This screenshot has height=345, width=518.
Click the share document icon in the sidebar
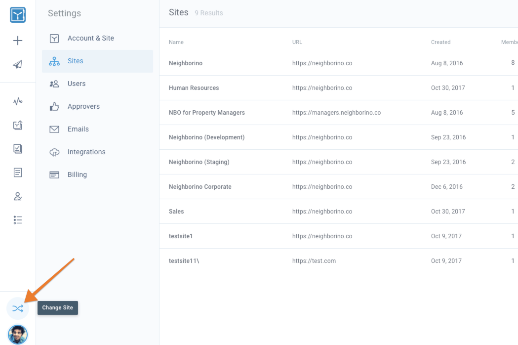(x=18, y=125)
